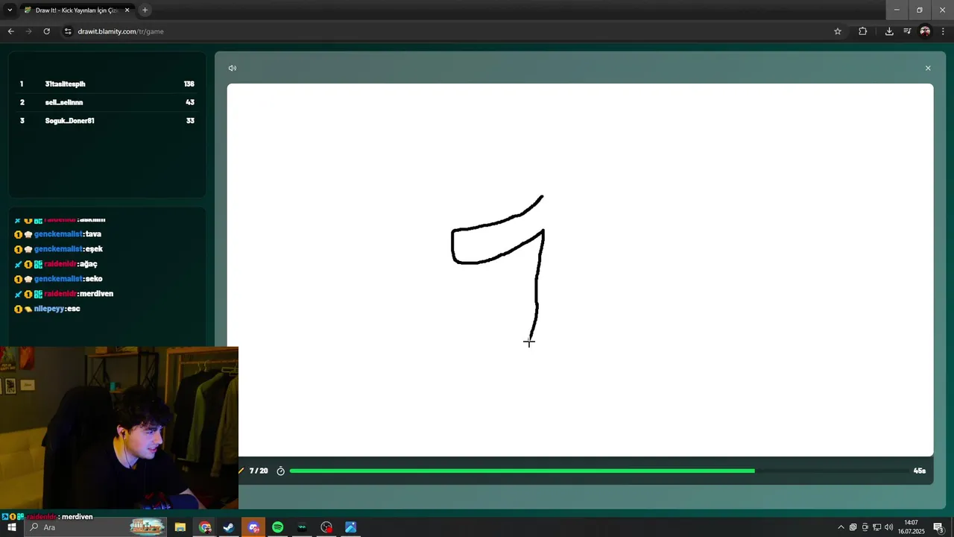Open the dark waveform app left of OBS in taskbar
The height and width of the screenshot is (537, 954).
click(302, 527)
